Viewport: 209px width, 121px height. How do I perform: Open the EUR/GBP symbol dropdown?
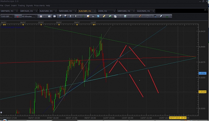click(x=13, y=16)
